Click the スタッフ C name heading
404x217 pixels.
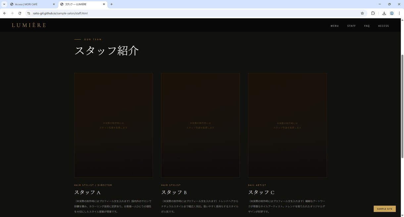point(261,192)
